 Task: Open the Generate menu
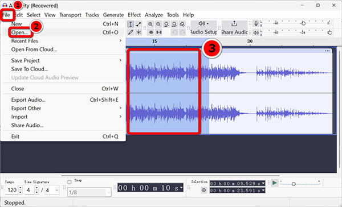click(x=113, y=15)
